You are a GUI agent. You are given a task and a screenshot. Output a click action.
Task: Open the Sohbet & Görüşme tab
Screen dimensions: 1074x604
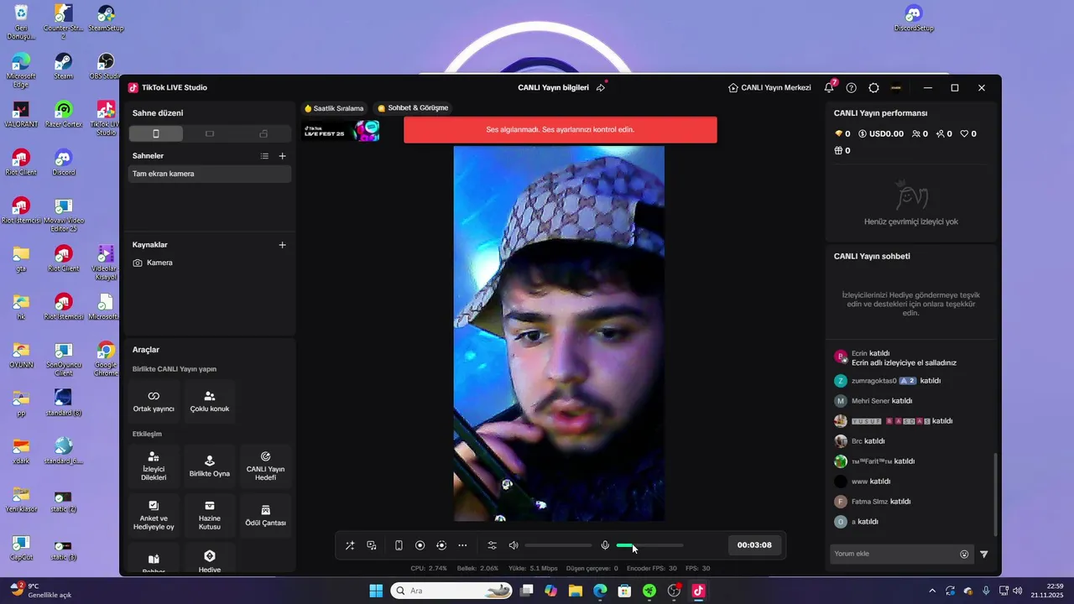[413, 108]
